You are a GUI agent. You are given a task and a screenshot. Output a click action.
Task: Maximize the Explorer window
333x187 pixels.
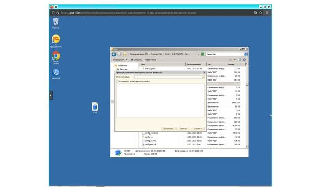click(x=244, y=49)
